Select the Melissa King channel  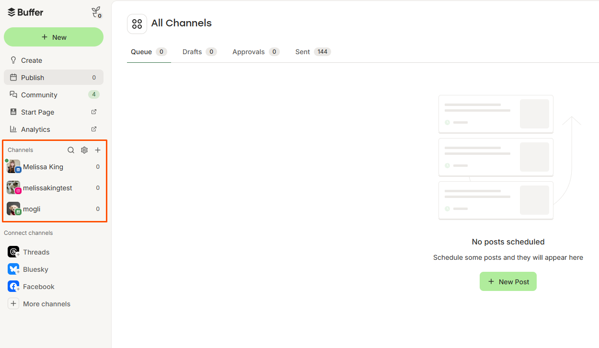[x=54, y=167]
